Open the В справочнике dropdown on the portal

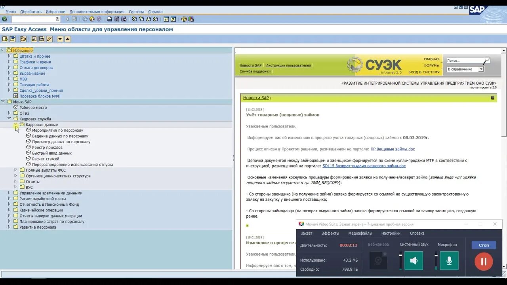pyautogui.click(x=482, y=68)
